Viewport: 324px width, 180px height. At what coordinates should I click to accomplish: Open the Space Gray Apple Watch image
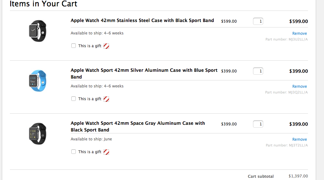coord(38,134)
